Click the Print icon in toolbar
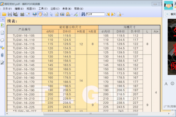 click(x=22, y=14)
